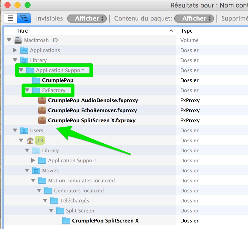The image size is (248, 229).
Task: Click the 'Dossier' type of the Users row
Action: tap(189, 131)
